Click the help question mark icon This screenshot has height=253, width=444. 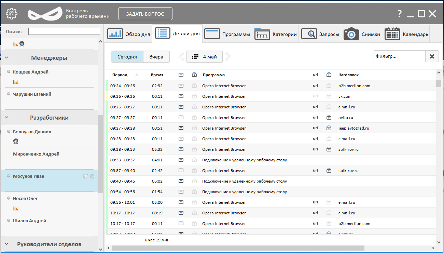coord(399,14)
